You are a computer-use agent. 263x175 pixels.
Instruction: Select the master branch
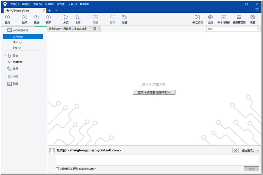point(17,62)
